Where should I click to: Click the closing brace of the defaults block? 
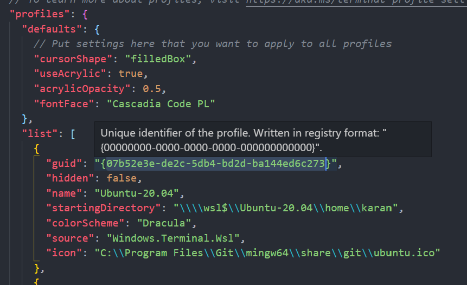25,119
